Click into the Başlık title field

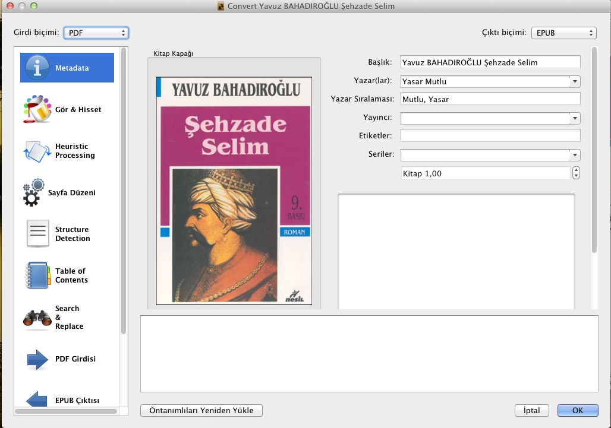click(490, 62)
